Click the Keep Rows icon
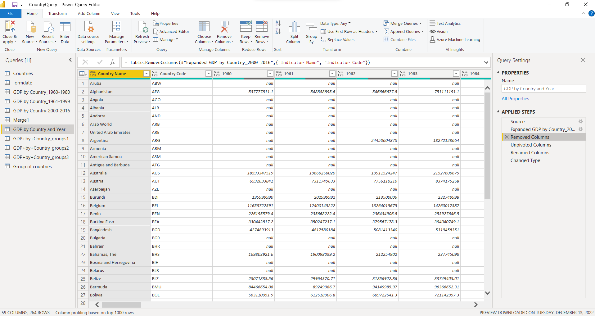The width and height of the screenshot is (595, 316). 246,27
